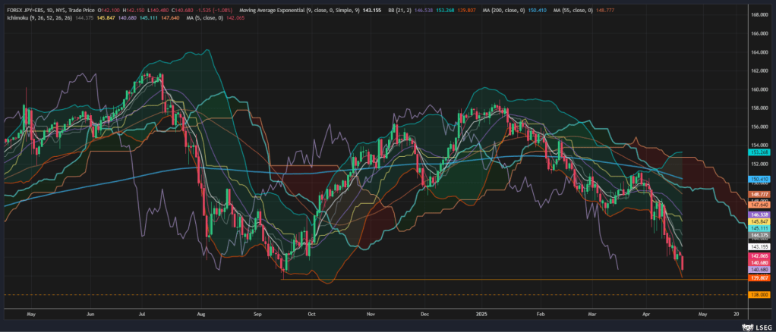Click the white 143.155 price tag

(759, 246)
